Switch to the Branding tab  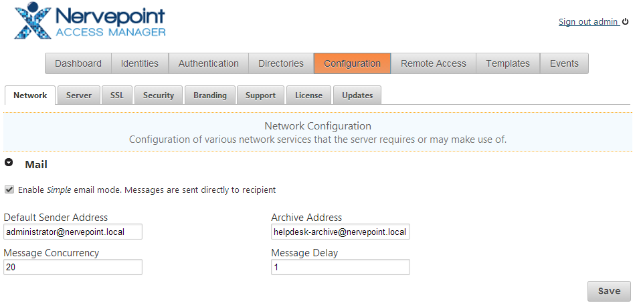pos(210,95)
